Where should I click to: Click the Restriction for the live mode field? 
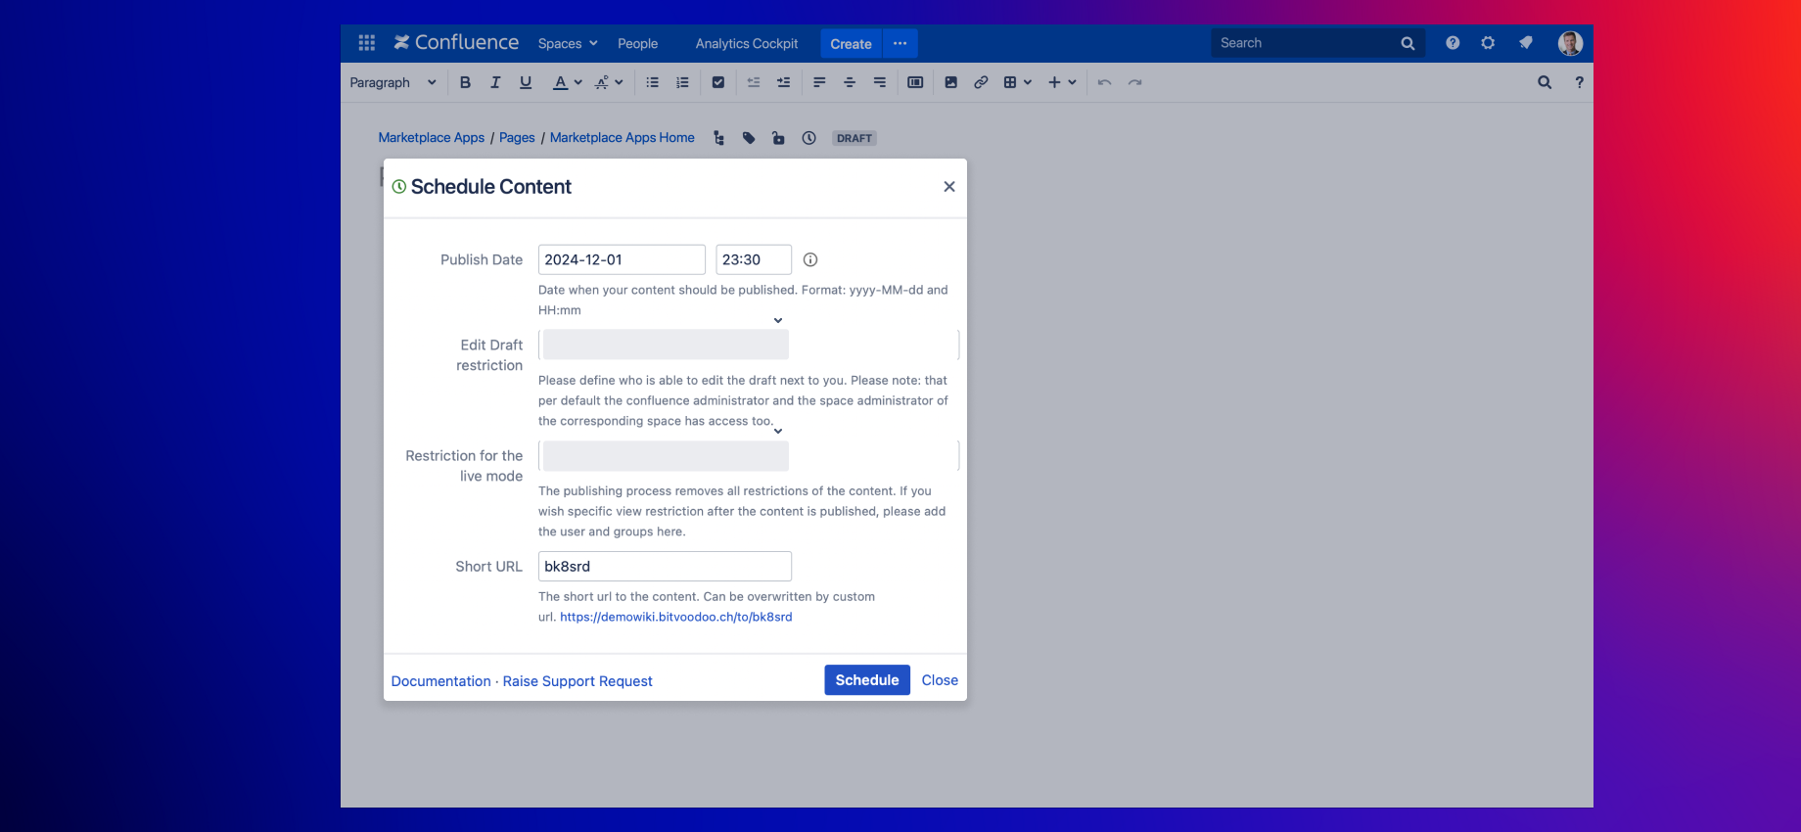(x=749, y=455)
